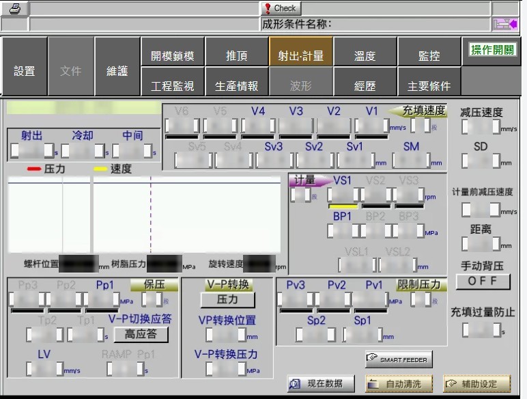Edit Sp1 position field

362,335
